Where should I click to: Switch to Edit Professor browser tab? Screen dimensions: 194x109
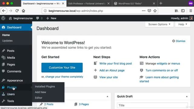click(x=87, y=4)
